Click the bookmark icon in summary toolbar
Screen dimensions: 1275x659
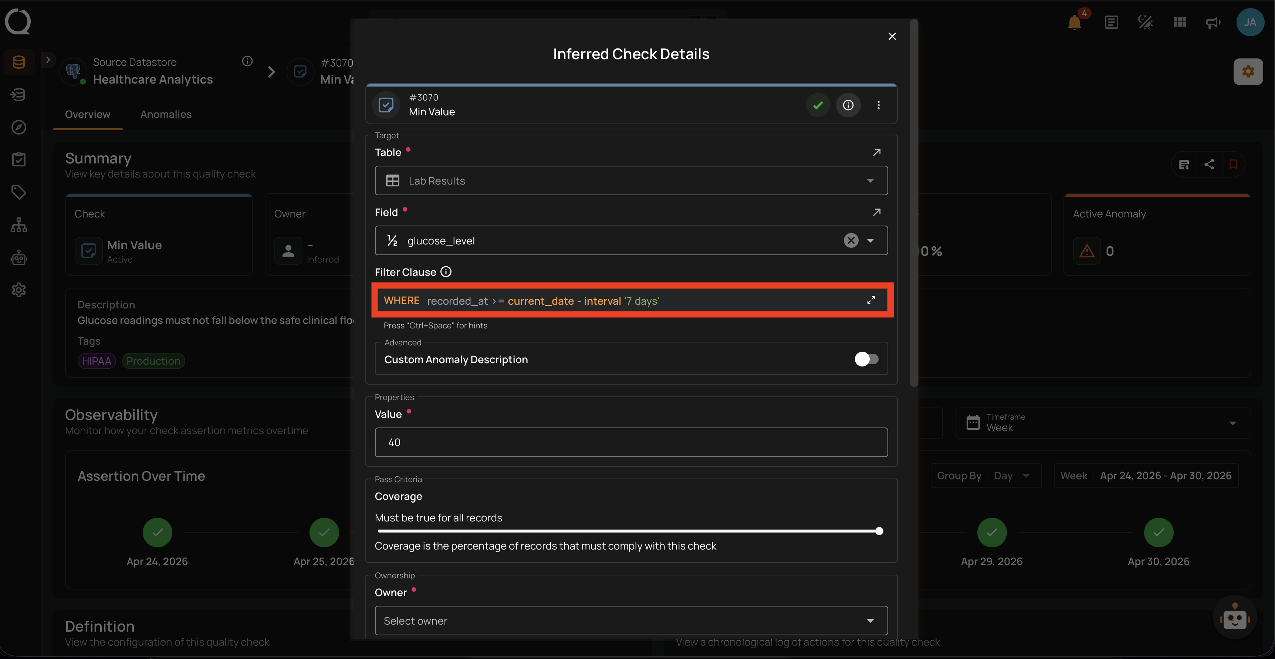(1233, 164)
